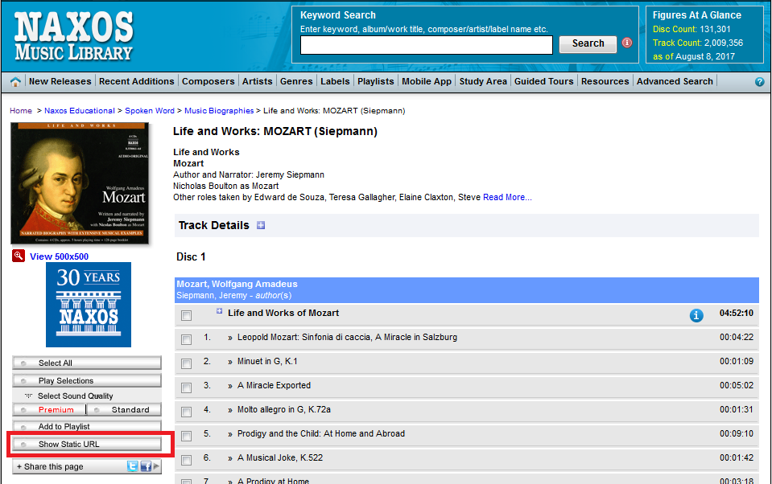Screen dimensions: 772x484
Task: Click the Home icon in navigation bar
Action: click(x=15, y=82)
